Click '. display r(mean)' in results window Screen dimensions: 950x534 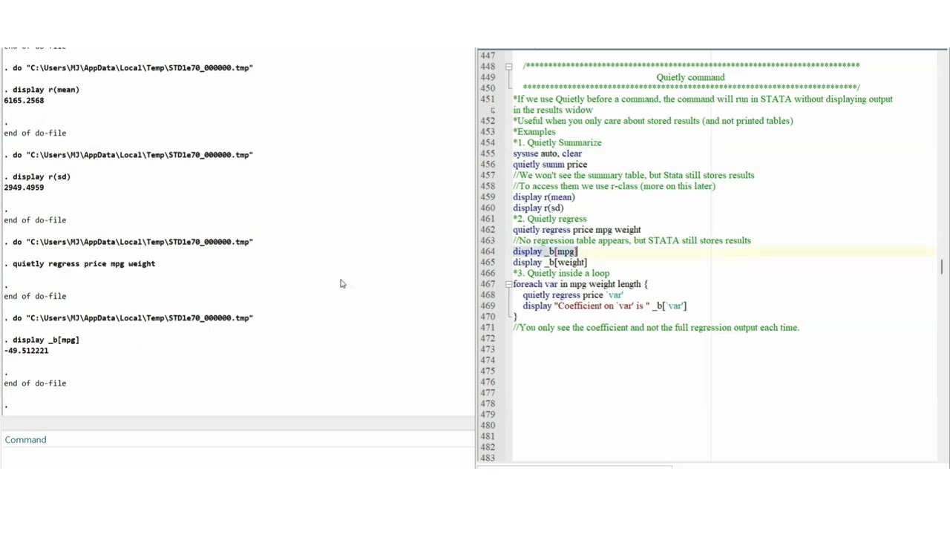point(42,90)
